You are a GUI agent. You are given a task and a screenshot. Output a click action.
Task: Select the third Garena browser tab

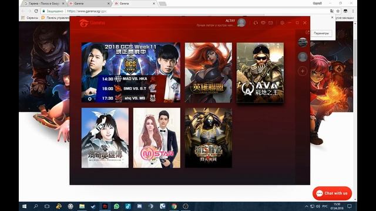pyautogui.click(x=135, y=4)
